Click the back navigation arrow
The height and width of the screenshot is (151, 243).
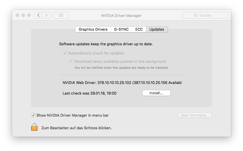pyautogui.click(x=38, y=15)
